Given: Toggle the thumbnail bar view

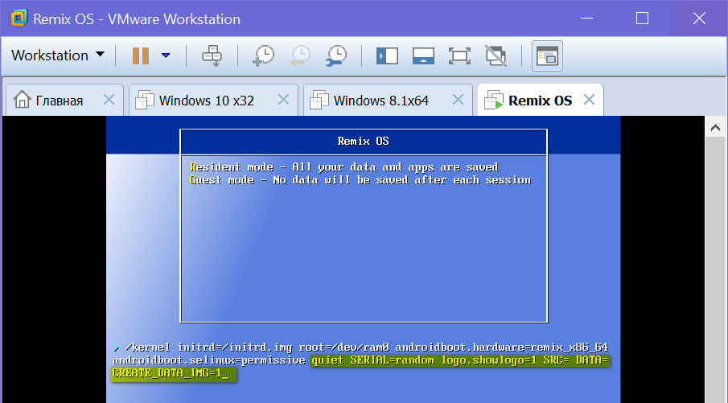Looking at the screenshot, I should (423, 56).
